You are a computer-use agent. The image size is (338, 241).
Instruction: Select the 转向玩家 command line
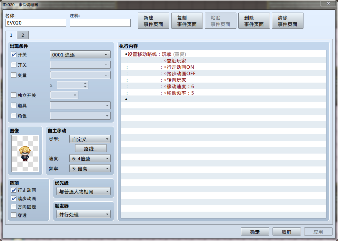(x=223, y=80)
